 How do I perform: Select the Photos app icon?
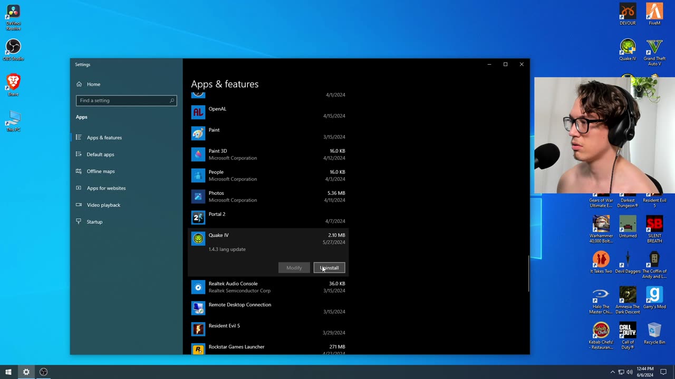point(198,196)
